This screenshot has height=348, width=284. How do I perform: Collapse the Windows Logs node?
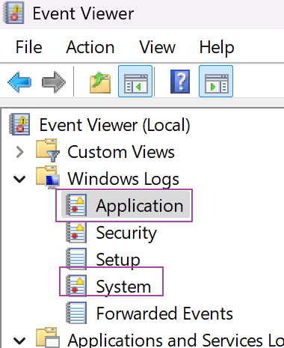[19, 179]
